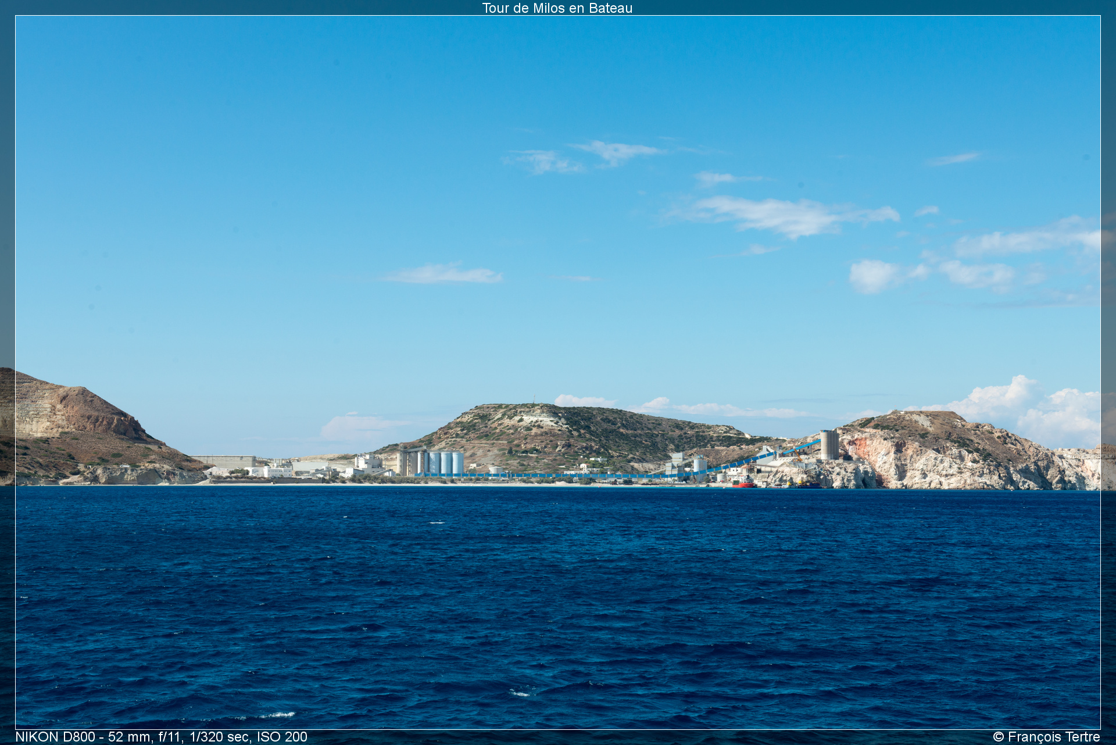
Task: Click the main Milos coastline photograph
Action: click(558, 372)
